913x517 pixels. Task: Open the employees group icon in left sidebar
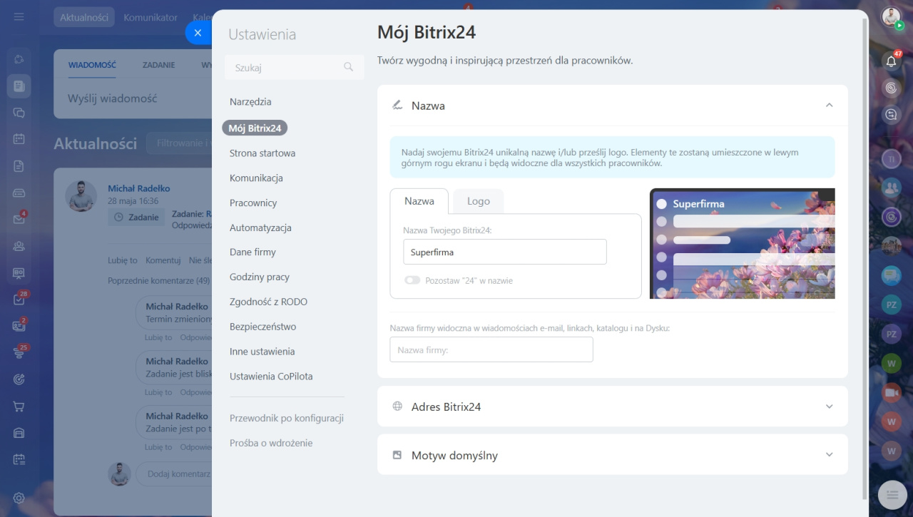19,246
